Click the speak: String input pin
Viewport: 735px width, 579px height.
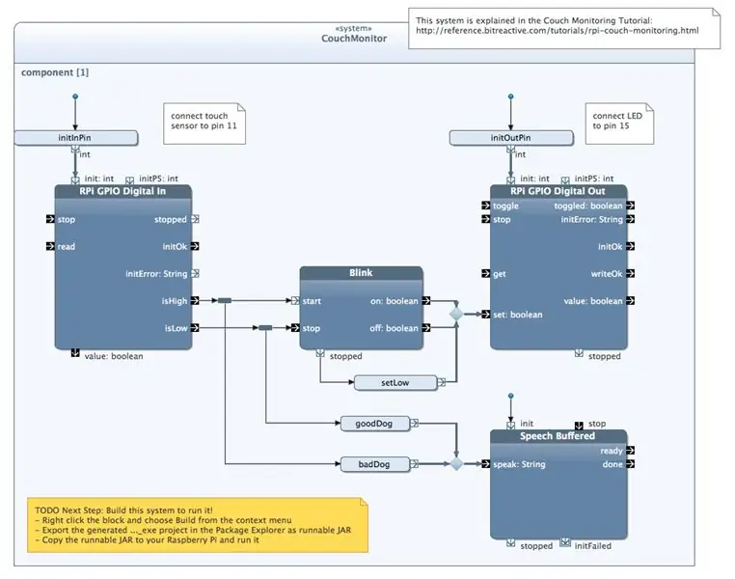(485, 463)
